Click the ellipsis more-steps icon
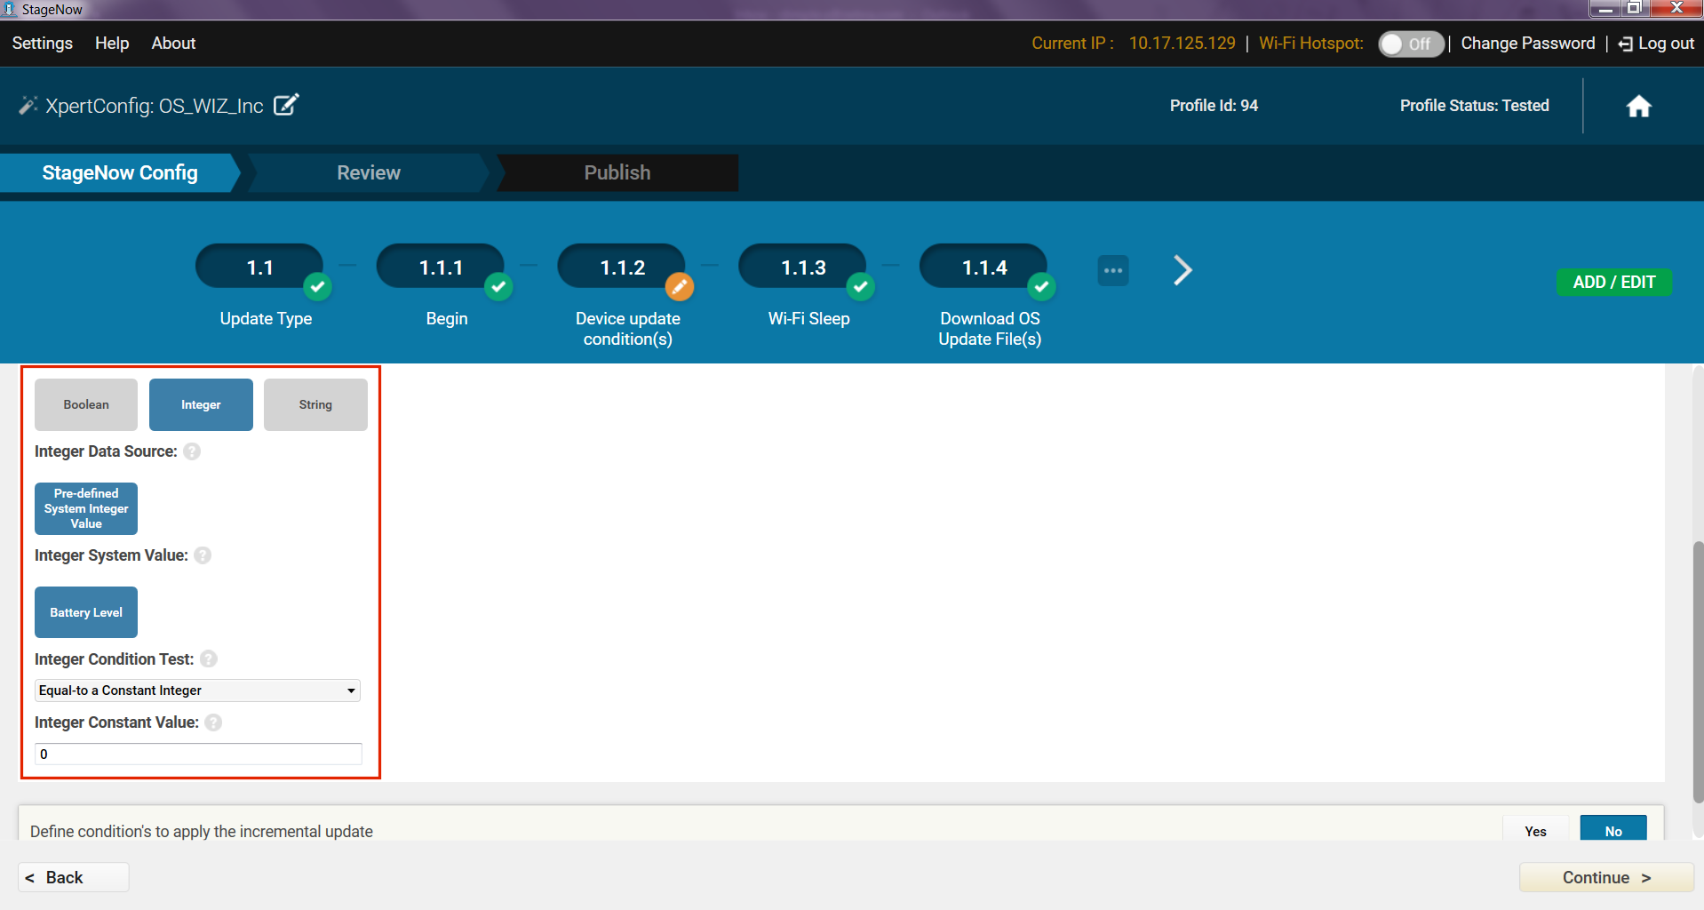The width and height of the screenshot is (1704, 910). point(1112,270)
